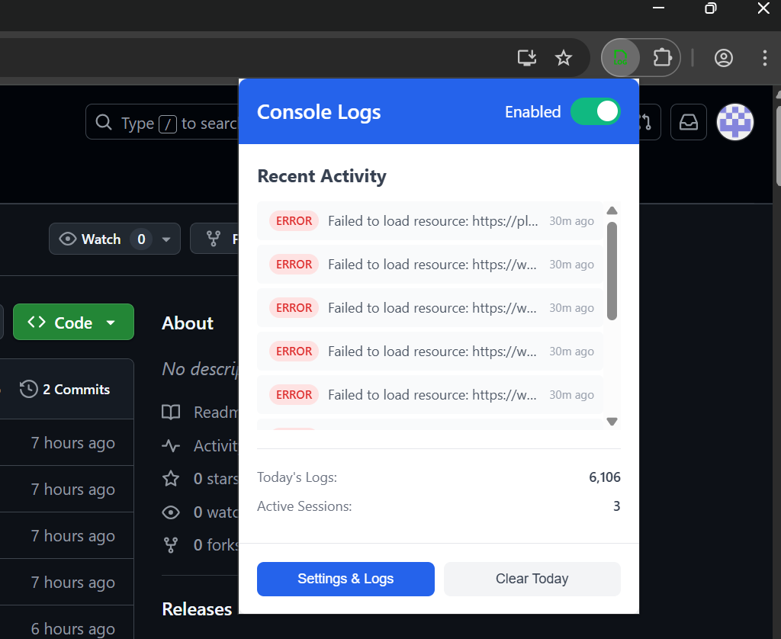
Task: Open the Chrome three-dot menu
Action: [764, 58]
